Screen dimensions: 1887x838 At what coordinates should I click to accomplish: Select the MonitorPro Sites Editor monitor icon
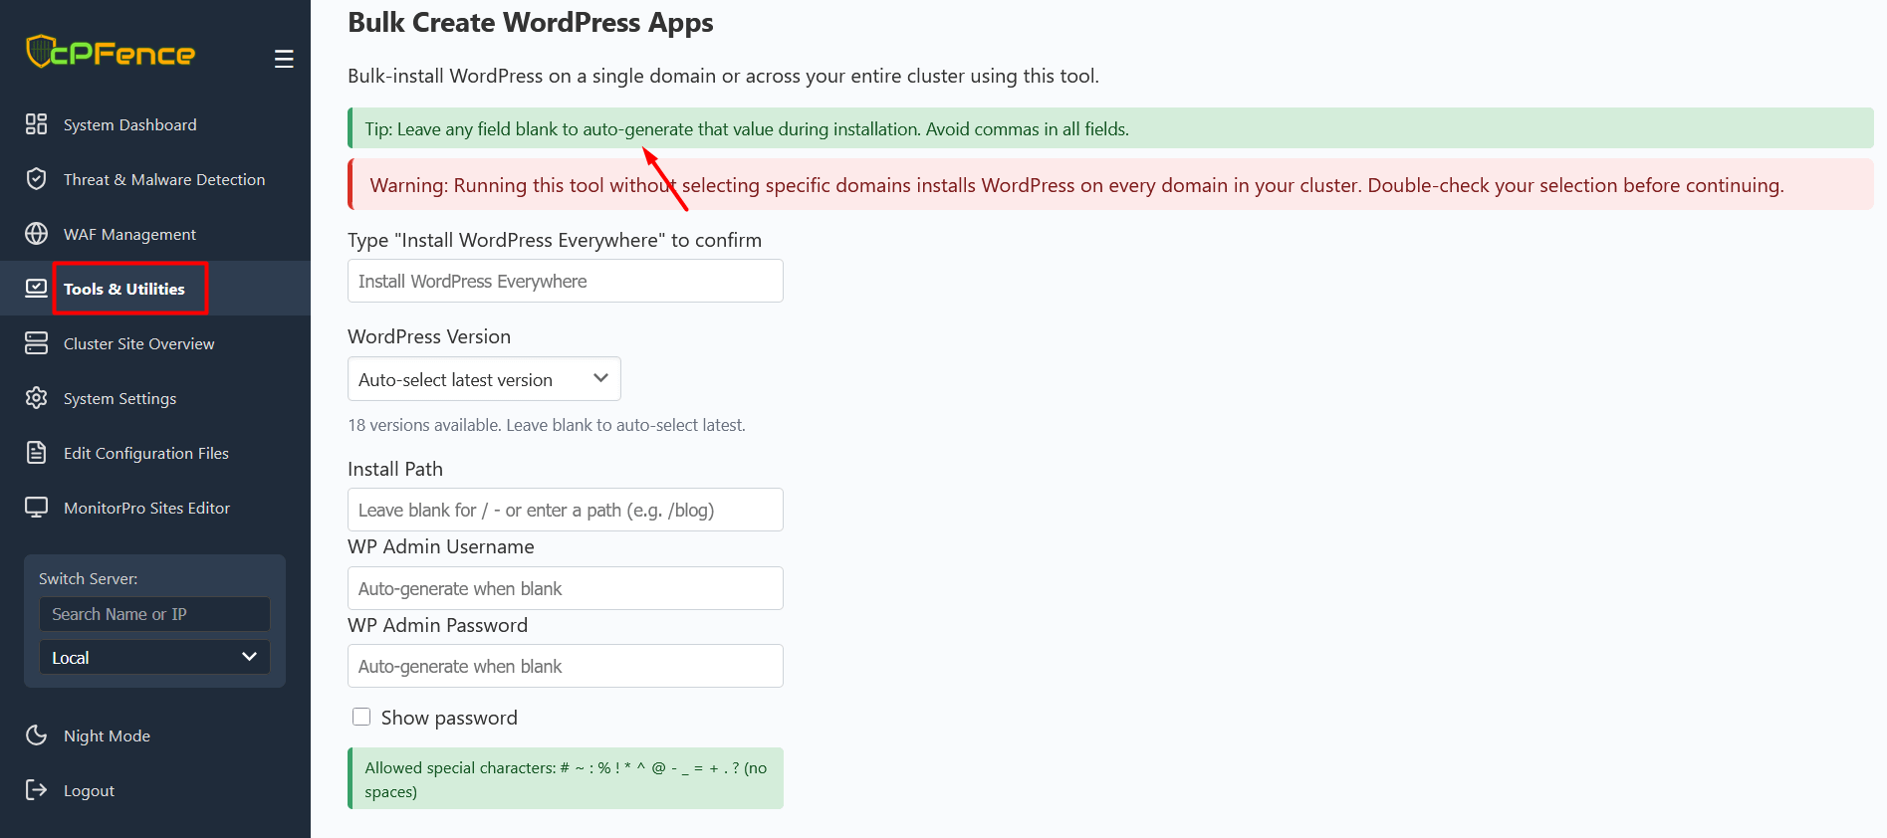pos(37,507)
